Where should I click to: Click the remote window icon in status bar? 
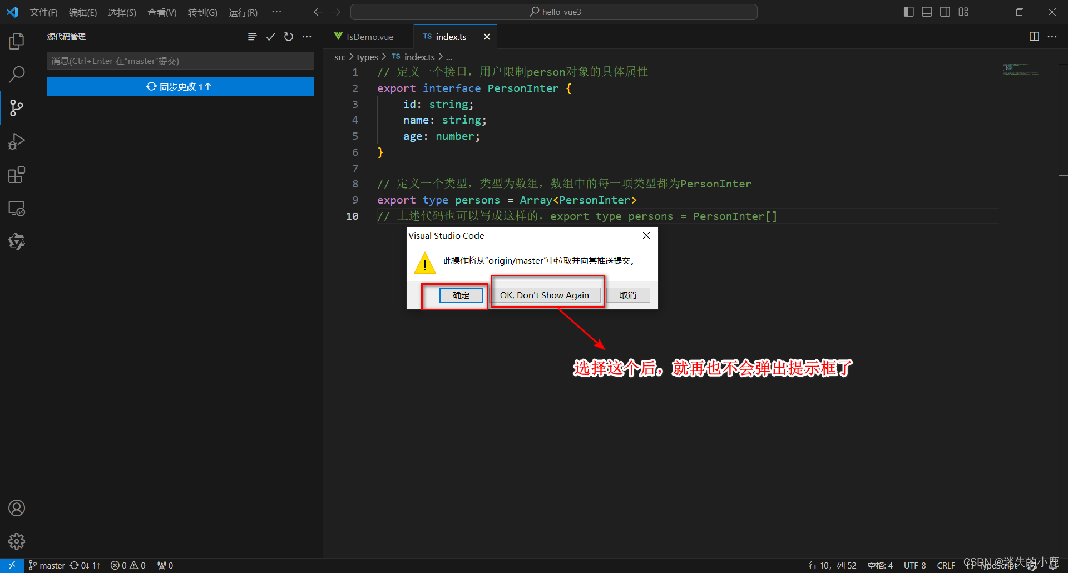point(12,565)
